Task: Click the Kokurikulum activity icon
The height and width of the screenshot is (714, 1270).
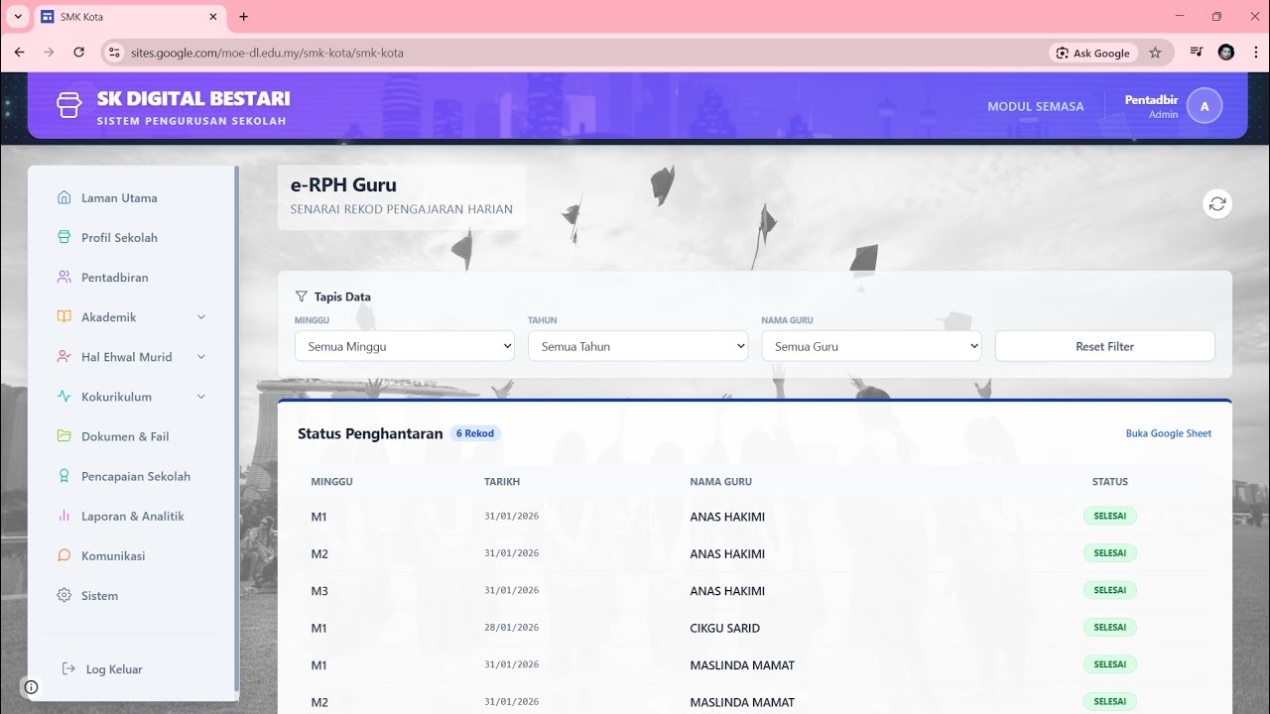Action: pyautogui.click(x=64, y=396)
